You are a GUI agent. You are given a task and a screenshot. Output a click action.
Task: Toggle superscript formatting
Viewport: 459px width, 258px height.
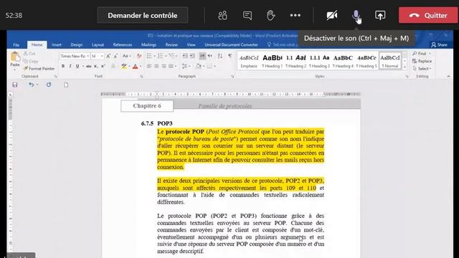pos(103,67)
